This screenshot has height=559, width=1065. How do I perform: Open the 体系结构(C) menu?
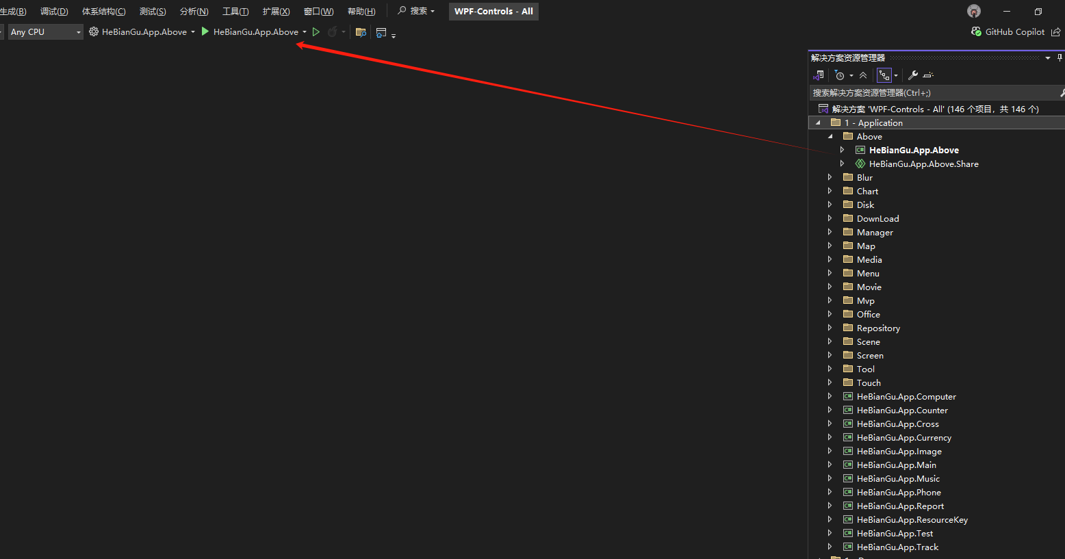(104, 12)
